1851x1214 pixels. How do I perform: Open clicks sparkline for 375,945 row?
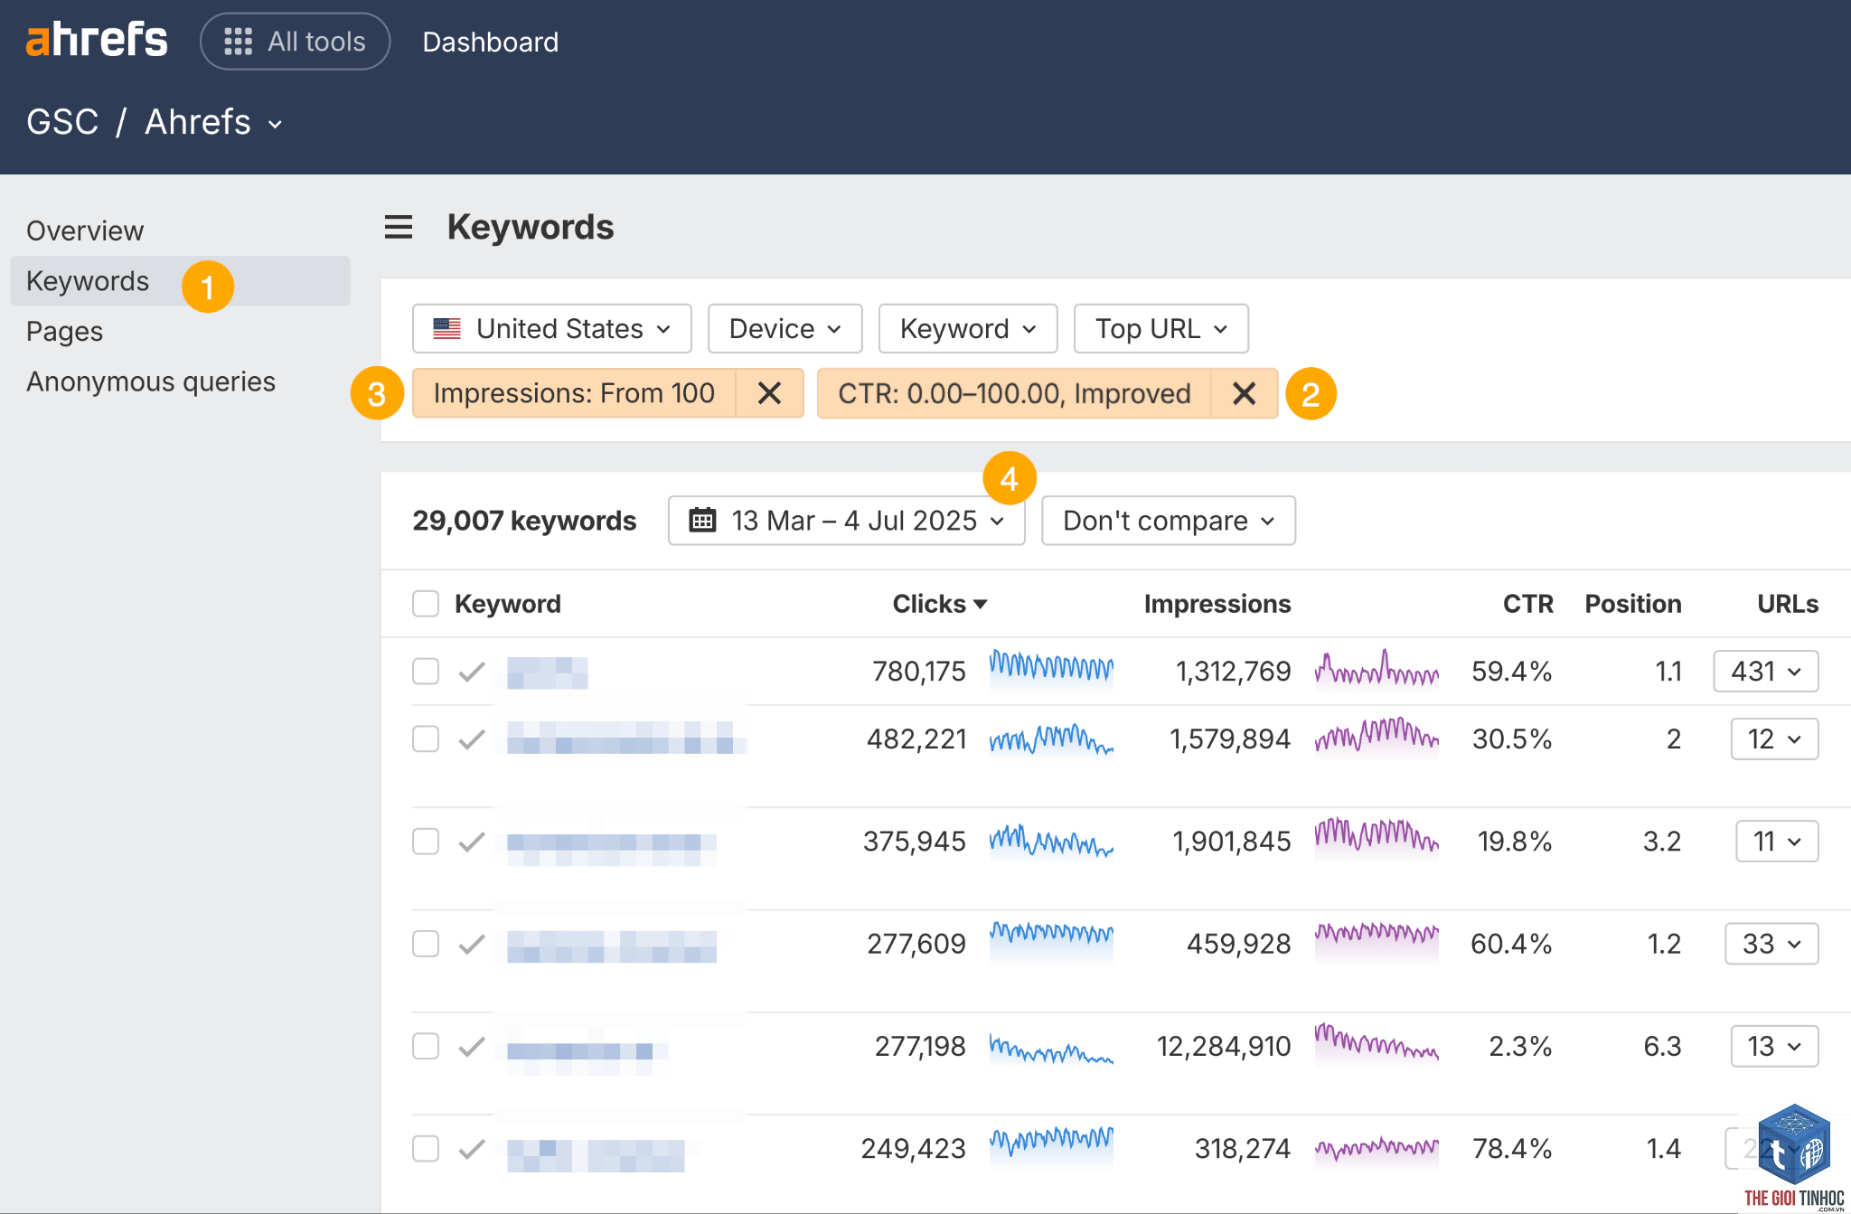(1051, 842)
